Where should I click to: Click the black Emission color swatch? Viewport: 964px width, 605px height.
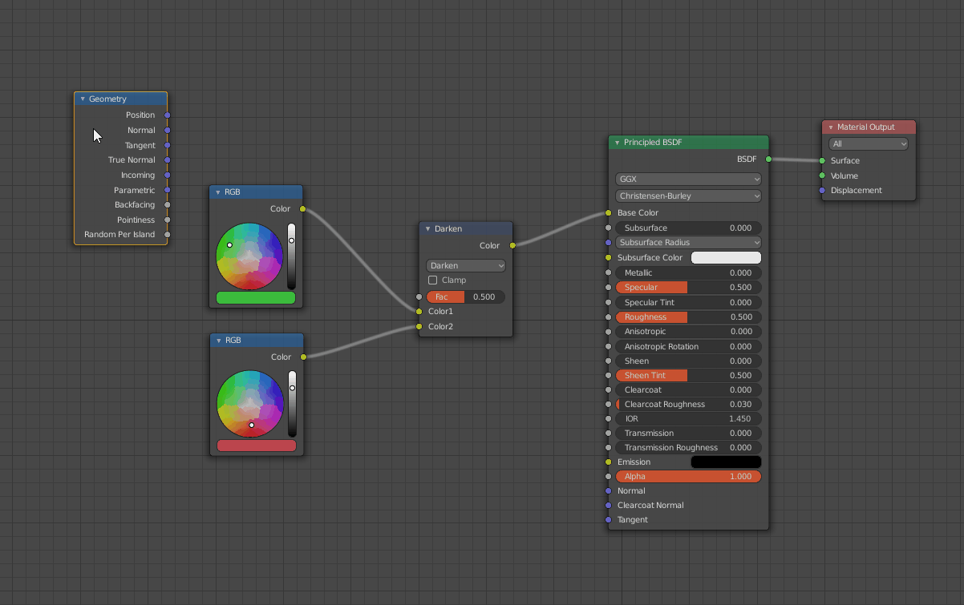(726, 462)
